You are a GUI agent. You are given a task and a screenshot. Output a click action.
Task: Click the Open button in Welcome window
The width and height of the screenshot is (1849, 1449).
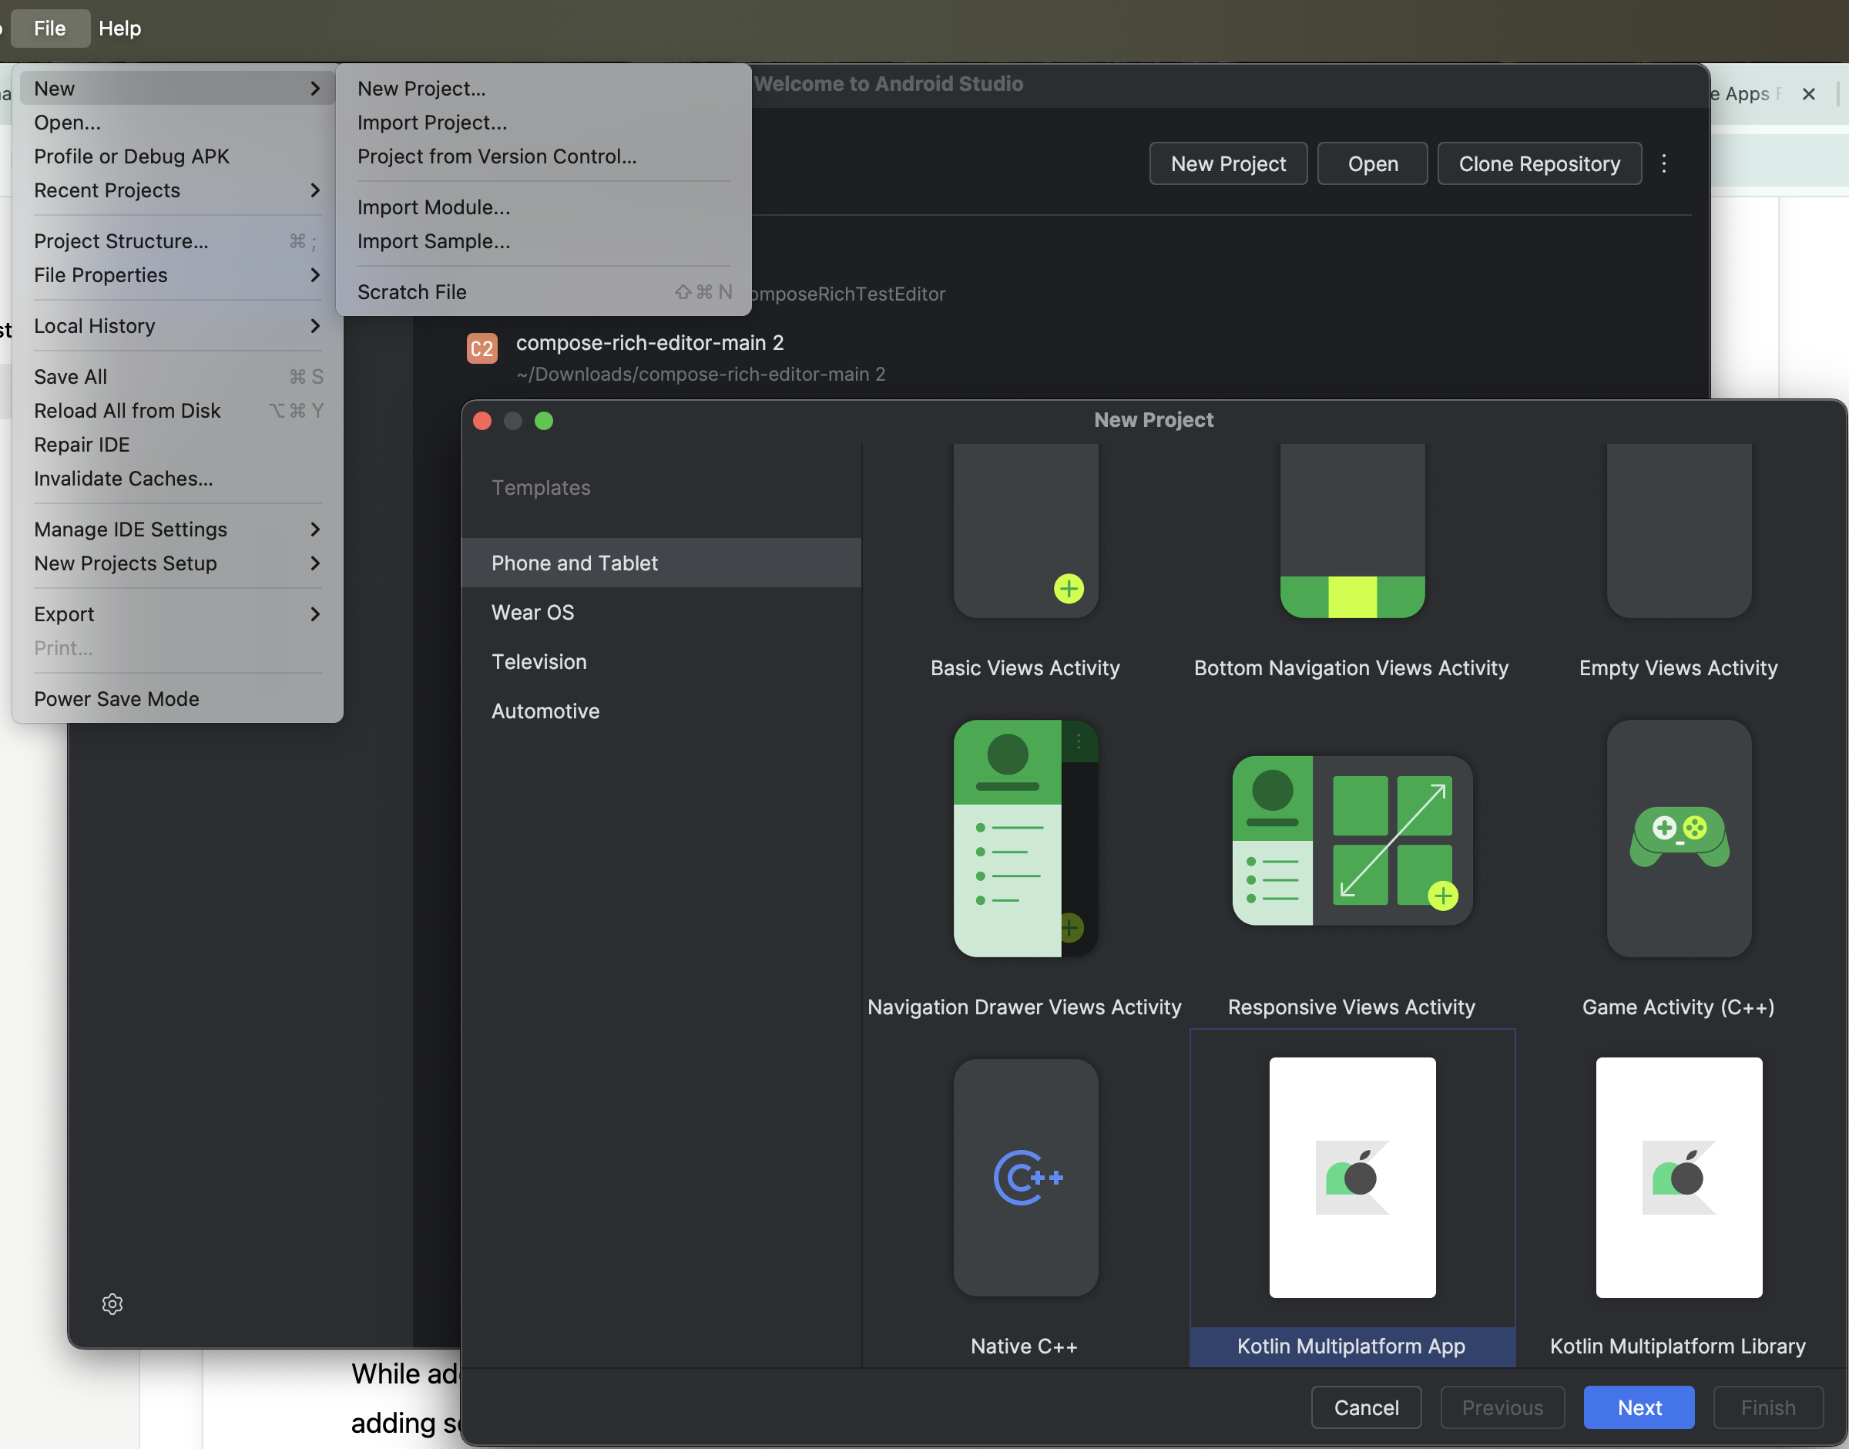[x=1373, y=163]
